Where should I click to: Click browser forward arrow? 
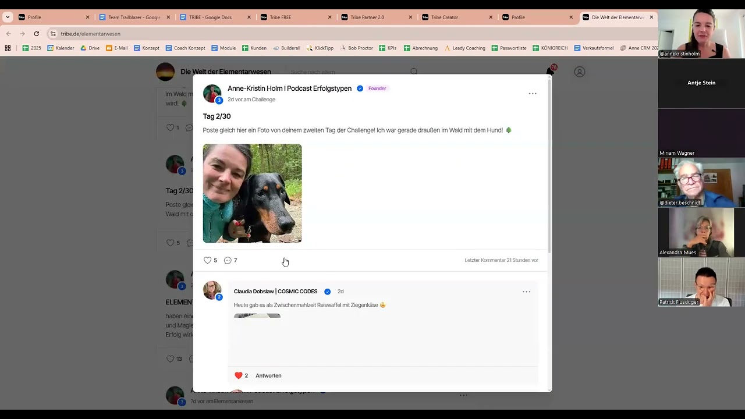coord(22,34)
